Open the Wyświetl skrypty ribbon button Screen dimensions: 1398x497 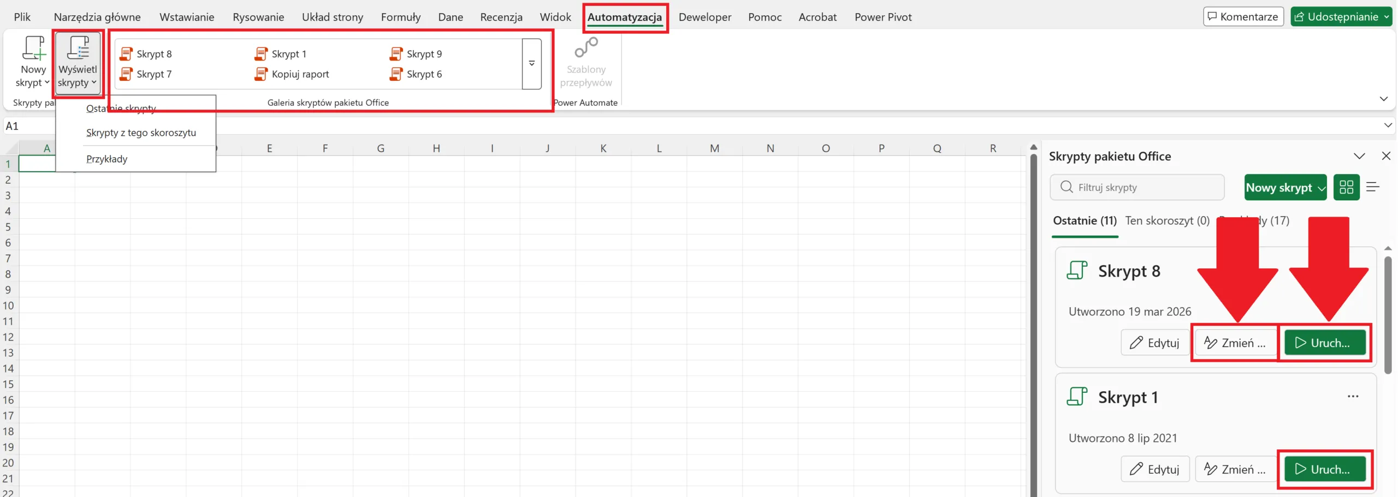click(78, 62)
